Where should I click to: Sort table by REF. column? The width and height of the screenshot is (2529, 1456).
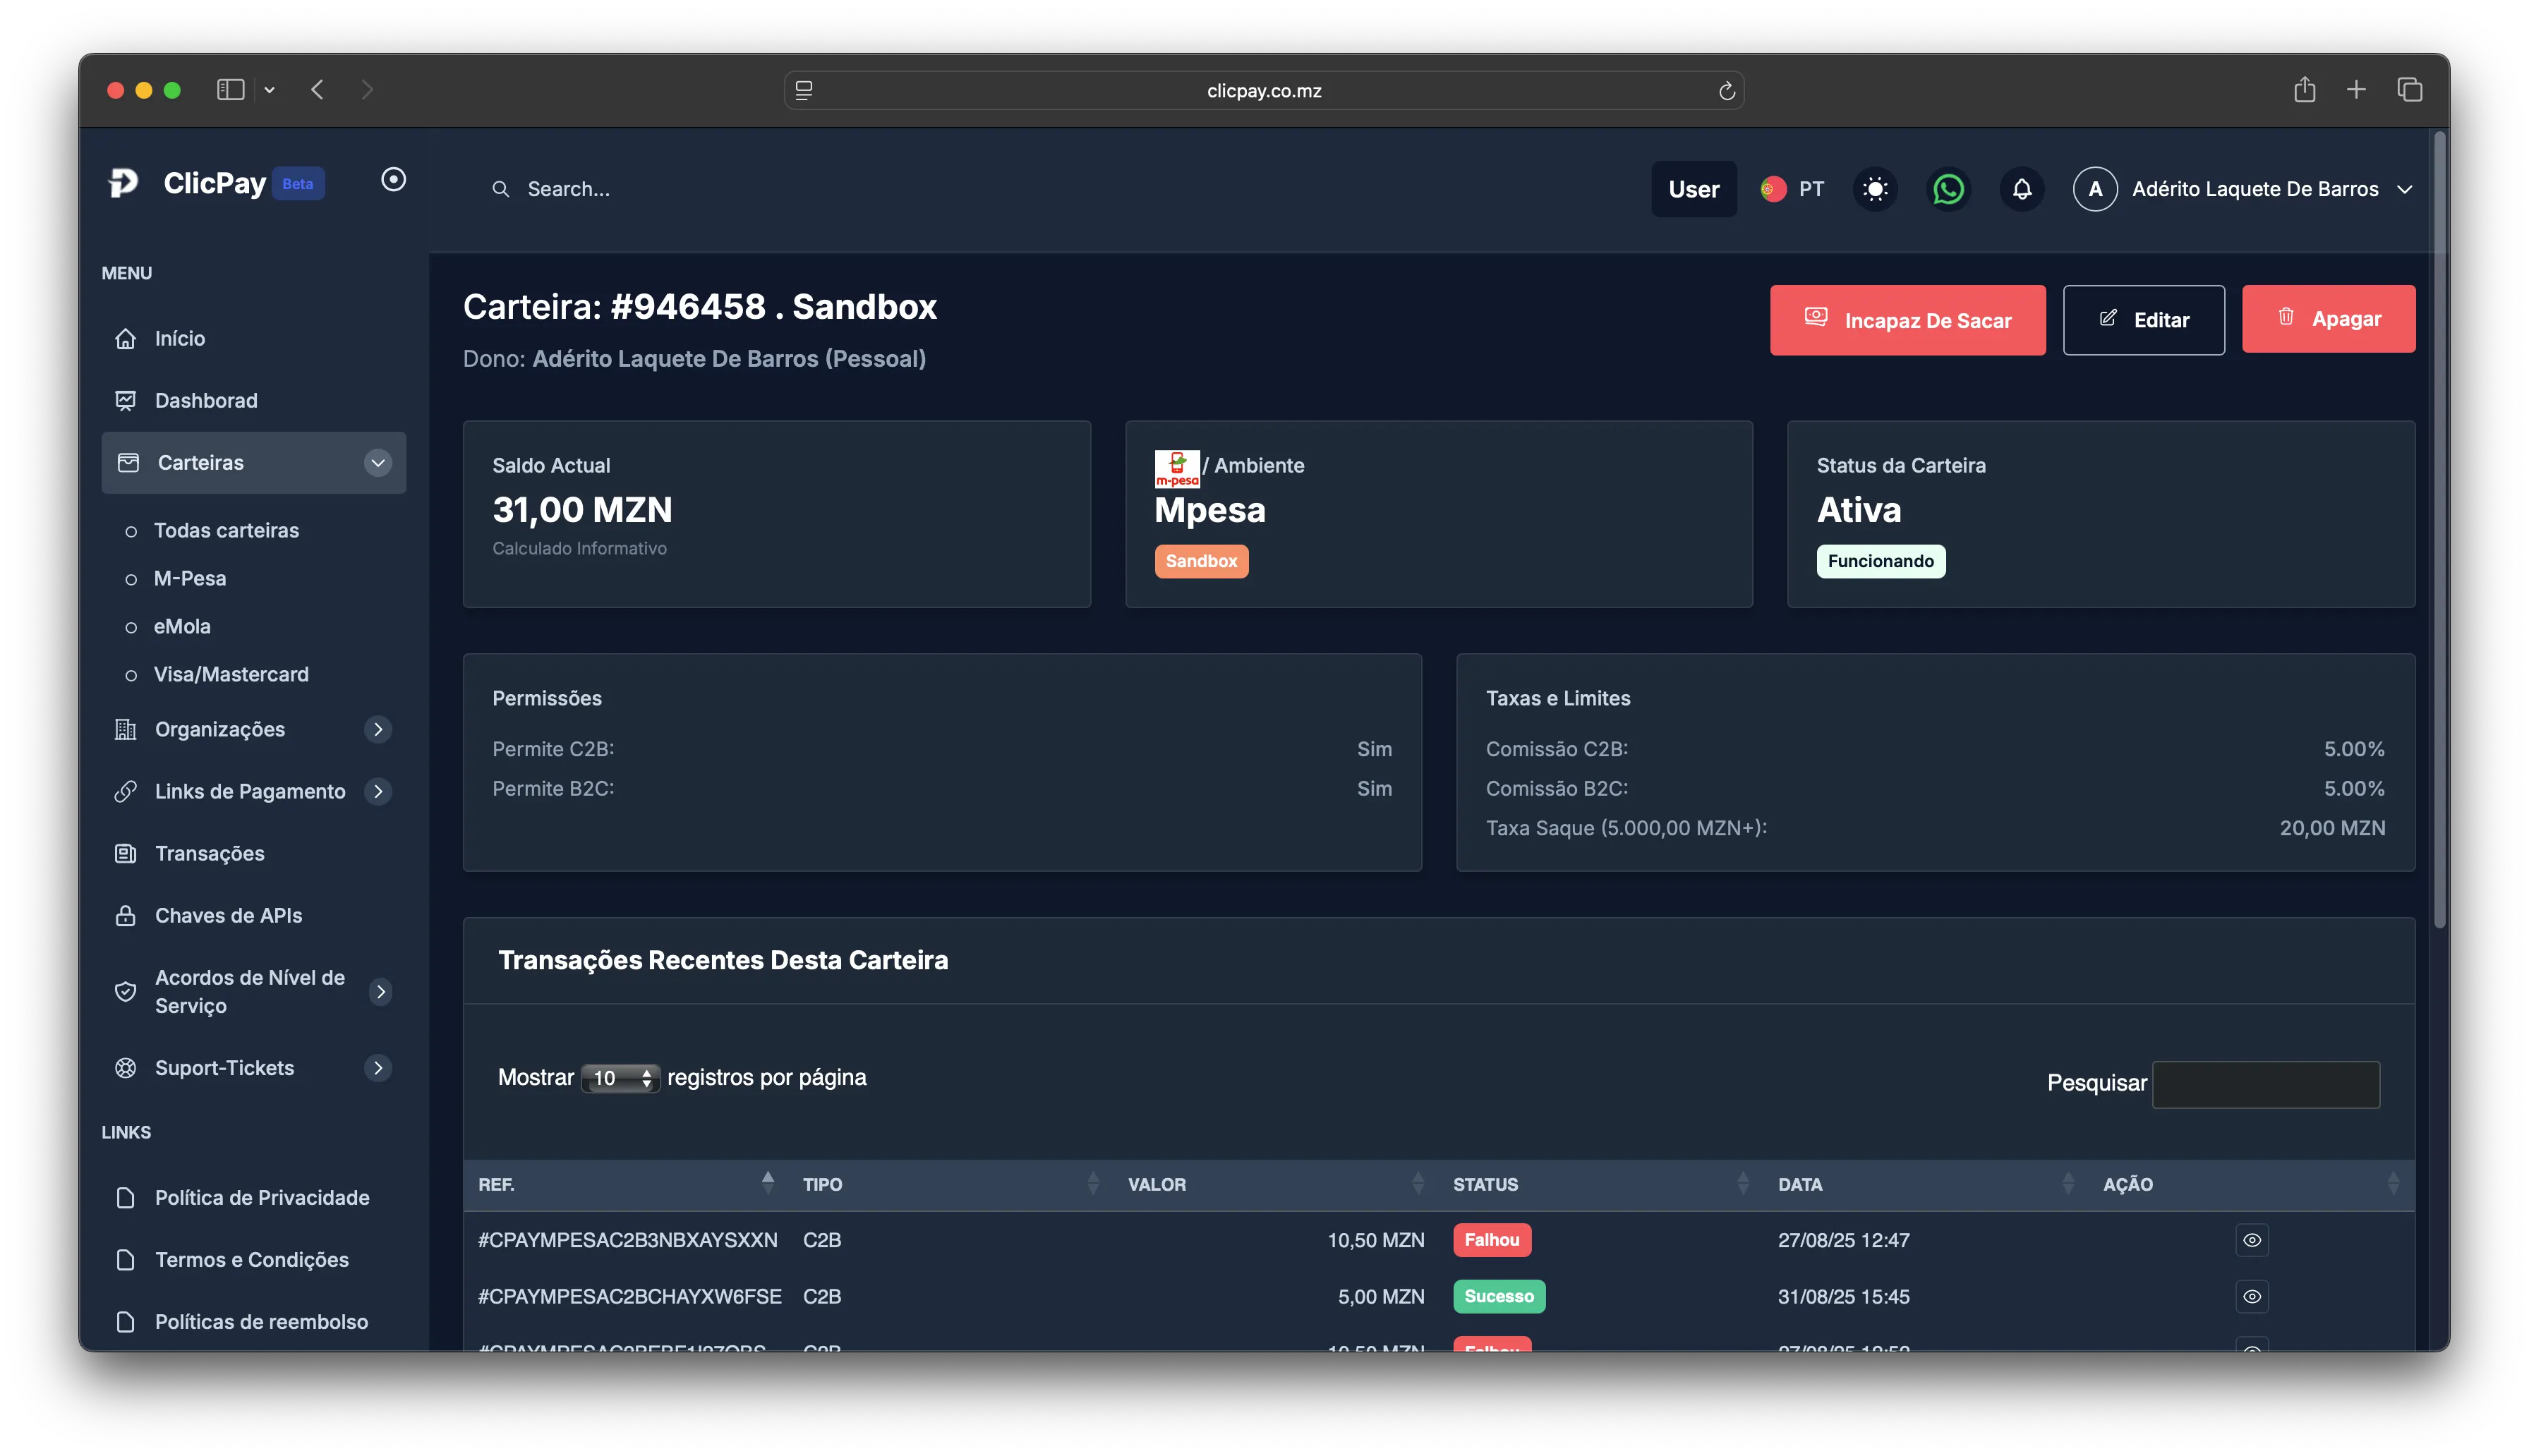point(626,1185)
